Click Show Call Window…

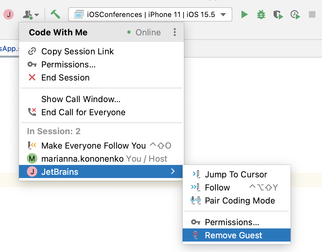[81, 99]
